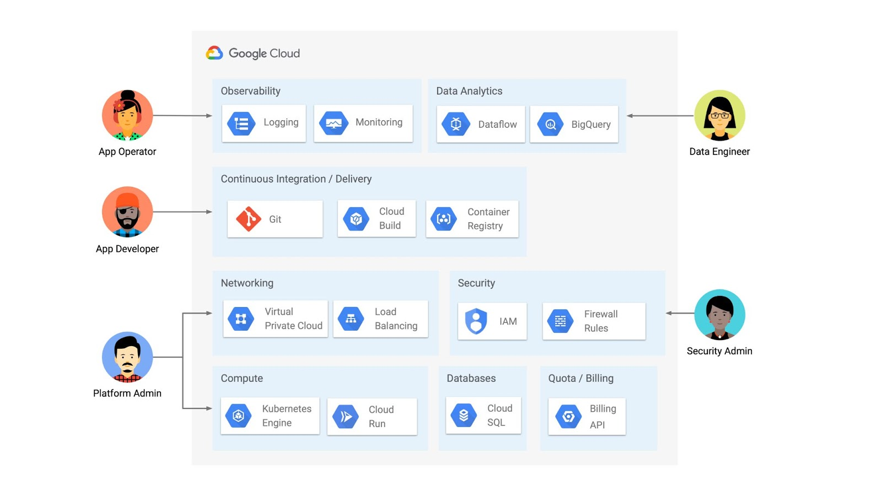Select the Kubernetes Engine label

[x=287, y=416]
